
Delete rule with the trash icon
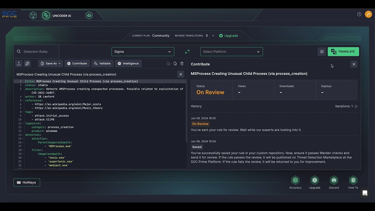pos(182,64)
